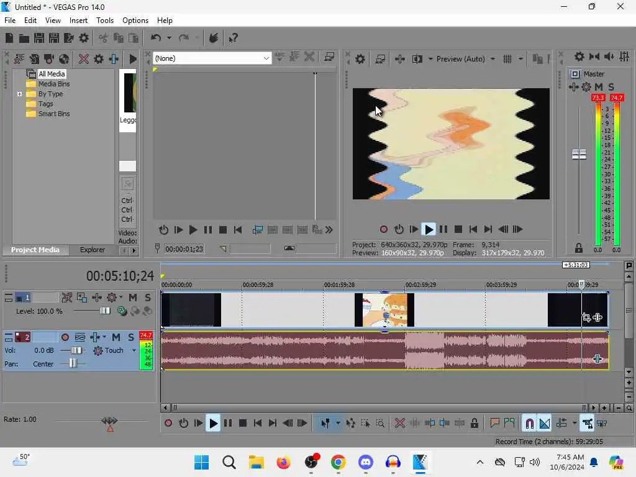
Task: Mute video track 1
Action: (133, 298)
